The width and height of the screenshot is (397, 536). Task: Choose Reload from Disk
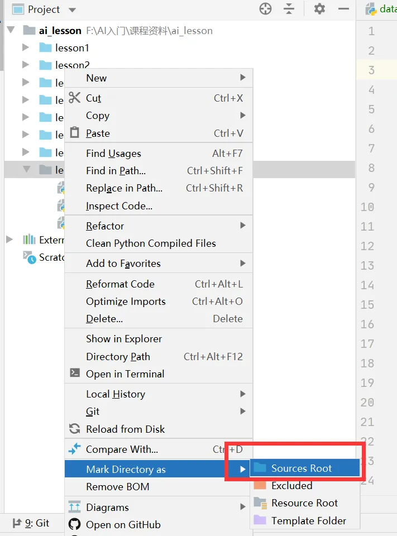pyautogui.click(x=159, y=429)
